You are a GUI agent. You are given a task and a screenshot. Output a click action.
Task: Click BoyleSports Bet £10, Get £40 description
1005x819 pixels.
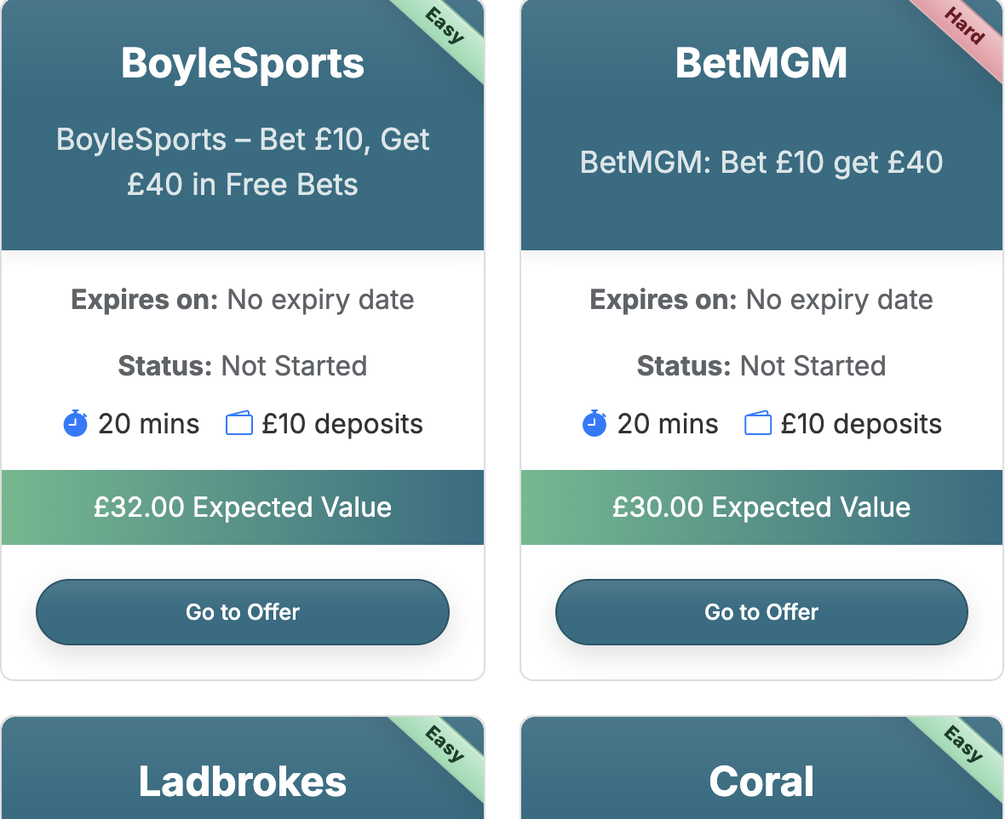tap(243, 162)
